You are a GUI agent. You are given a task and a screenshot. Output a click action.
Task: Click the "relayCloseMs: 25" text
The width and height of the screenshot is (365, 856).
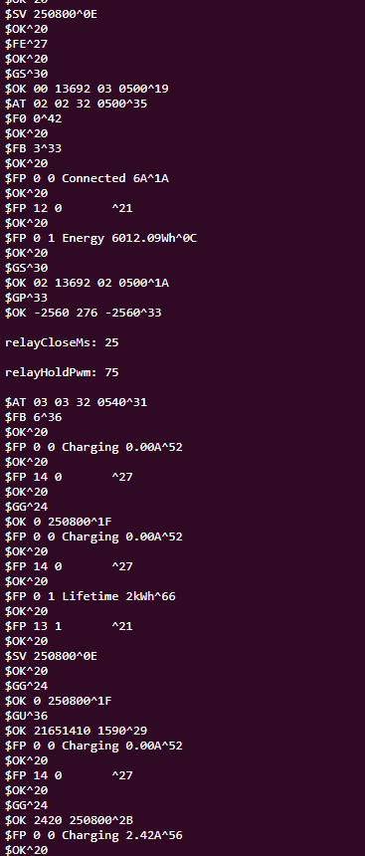[62, 342]
